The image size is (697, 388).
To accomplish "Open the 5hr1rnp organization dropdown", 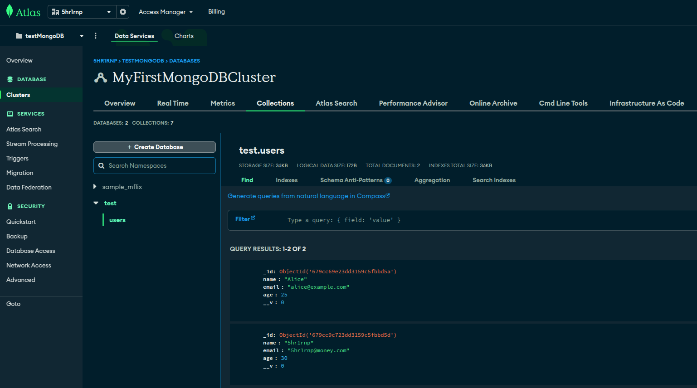I will point(82,12).
